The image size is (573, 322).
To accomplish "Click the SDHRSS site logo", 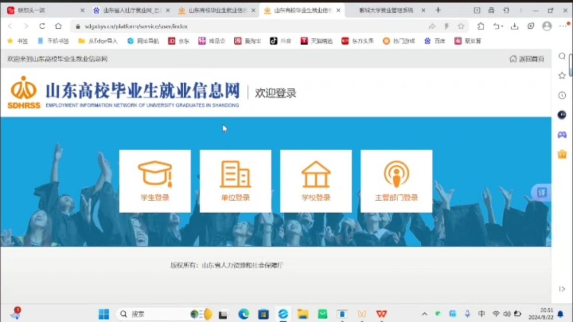I will (x=24, y=92).
